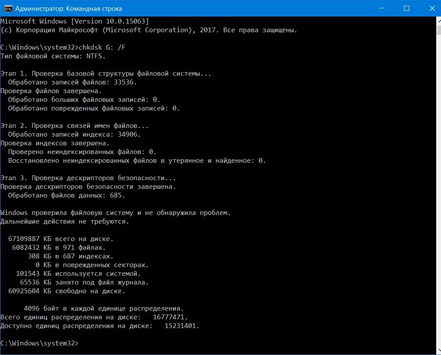The width and height of the screenshot is (441, 355).
Task: Click '308 КБ в 687 индексах.' line
Action: click(x=70, y=256)
